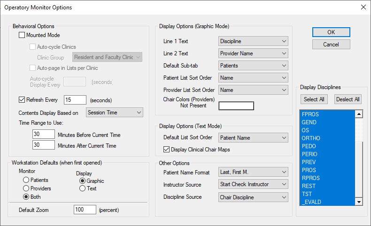Image resolution: width=371 pixels, height=226 pixels.
Task: Toggle Display Clinical Chair Maps checkbox
Action: coord(167,149)
